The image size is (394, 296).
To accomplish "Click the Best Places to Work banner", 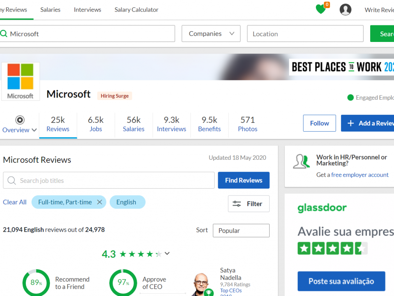I will 342,67.
